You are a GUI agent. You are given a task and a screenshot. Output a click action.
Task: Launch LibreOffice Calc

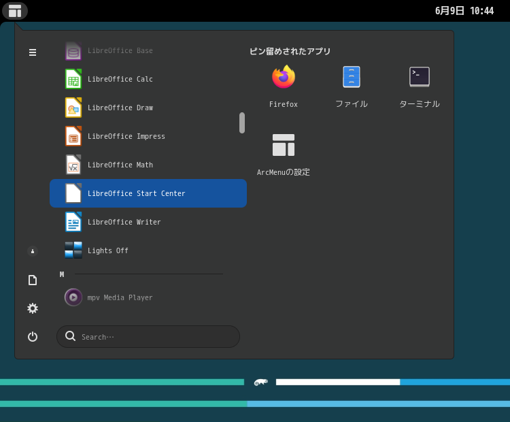coord(148,79)
